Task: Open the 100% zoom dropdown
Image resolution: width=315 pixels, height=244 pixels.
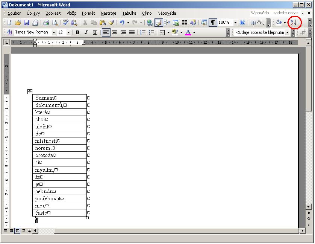Action: (x=235, y=23)
